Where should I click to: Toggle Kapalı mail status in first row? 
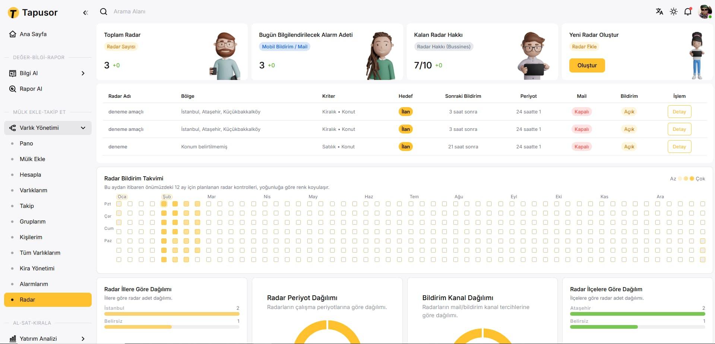[581, 112]
